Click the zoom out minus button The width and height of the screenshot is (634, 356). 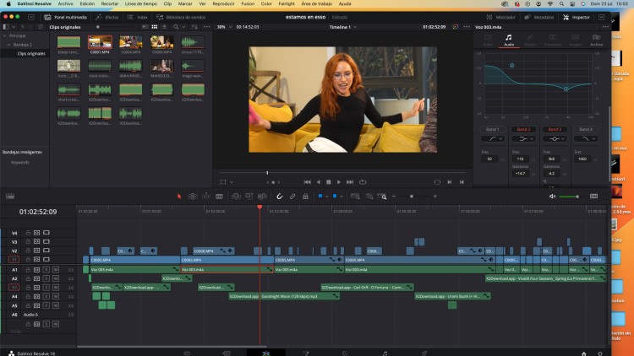click(x=394, y=197)
